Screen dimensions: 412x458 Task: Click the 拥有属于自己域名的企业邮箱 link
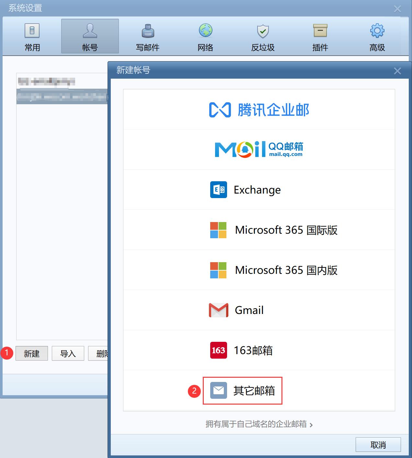[x=259, y=424]
